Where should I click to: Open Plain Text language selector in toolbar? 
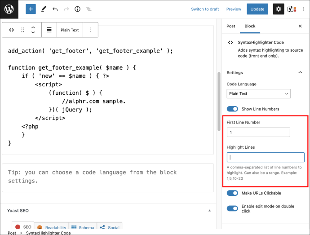(70, 30)
